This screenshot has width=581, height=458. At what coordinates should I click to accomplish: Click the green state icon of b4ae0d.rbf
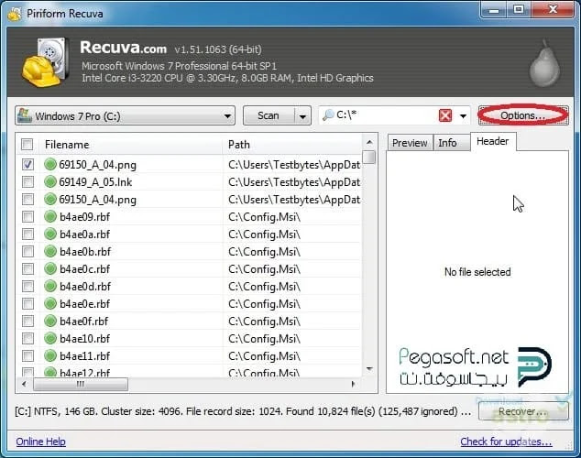50,286
